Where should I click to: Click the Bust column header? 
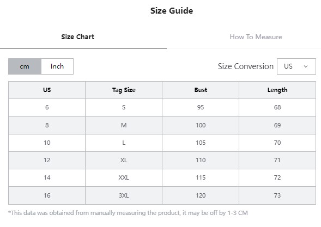pos(201,90)
